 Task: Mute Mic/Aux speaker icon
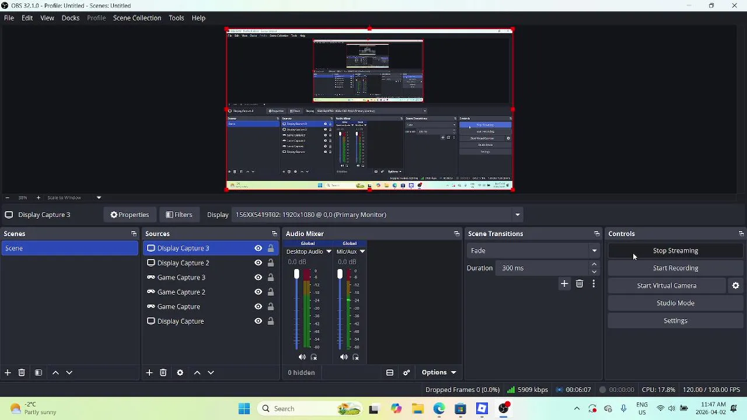pyautogui.click(x=344, y=357)
